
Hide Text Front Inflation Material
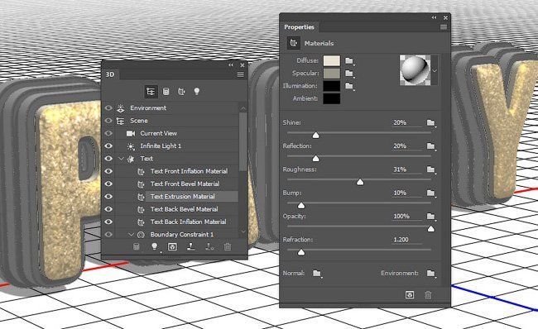click(x=108, y=171)
